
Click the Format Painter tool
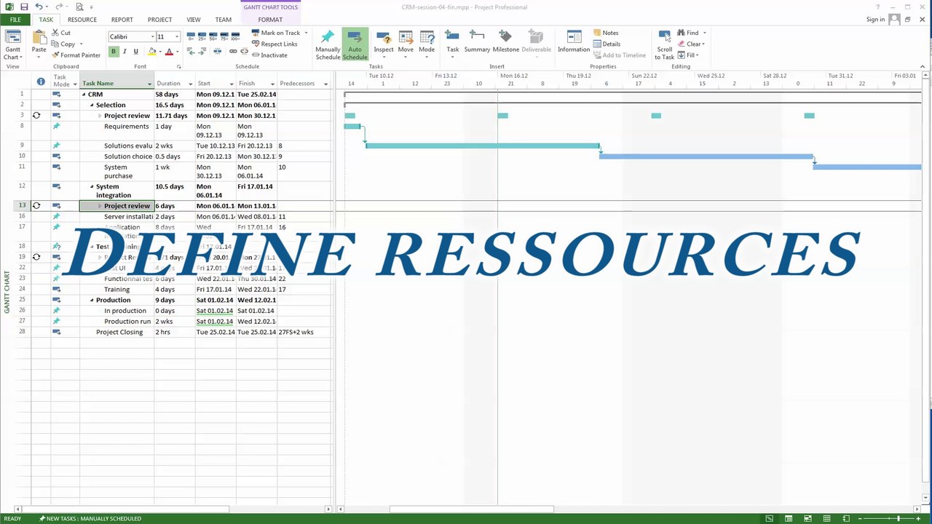[76, 55]
